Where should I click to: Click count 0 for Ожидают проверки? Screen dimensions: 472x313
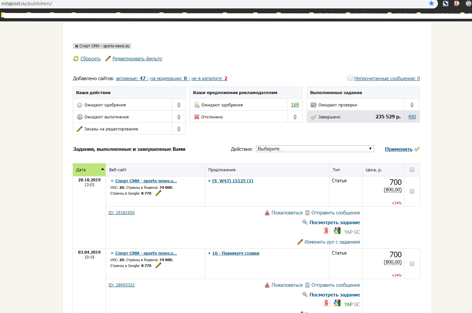412,105
